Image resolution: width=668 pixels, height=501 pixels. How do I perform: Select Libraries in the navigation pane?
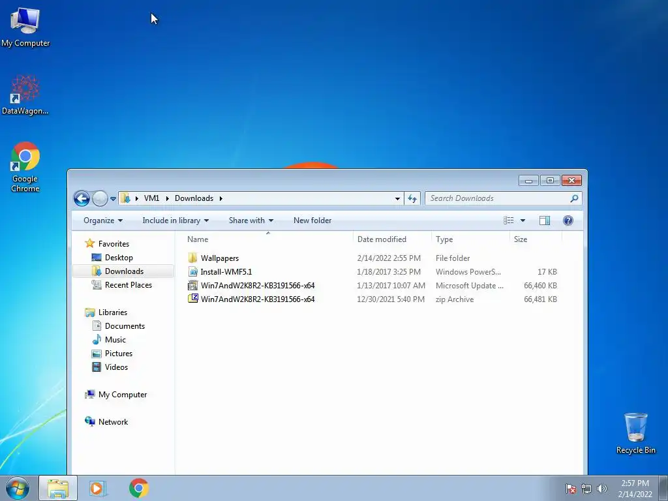pos(112,312)
